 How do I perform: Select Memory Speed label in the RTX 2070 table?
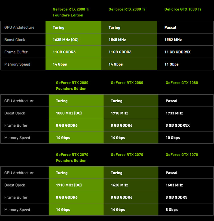pos(17,210)
